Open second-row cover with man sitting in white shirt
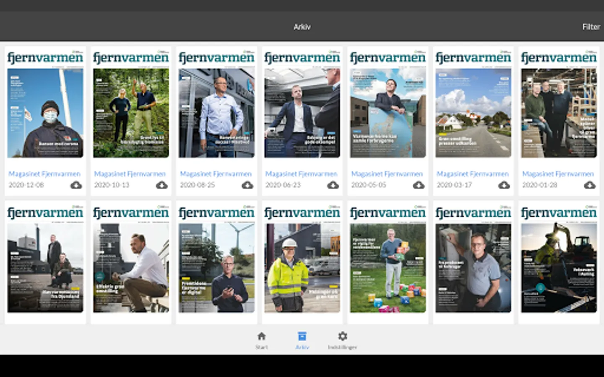Screen dimensions: 604x377 point(131,259)
